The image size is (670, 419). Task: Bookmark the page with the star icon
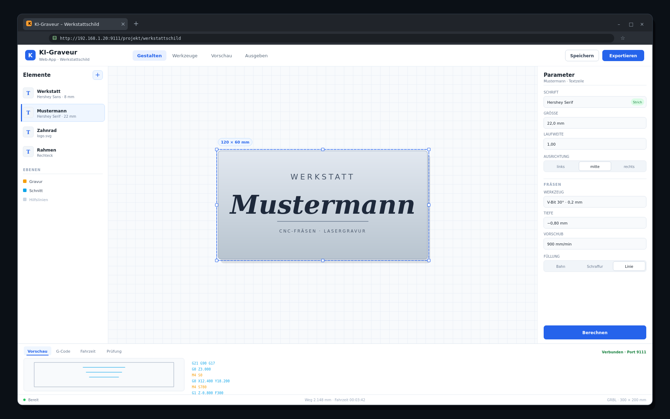[623, 38]
